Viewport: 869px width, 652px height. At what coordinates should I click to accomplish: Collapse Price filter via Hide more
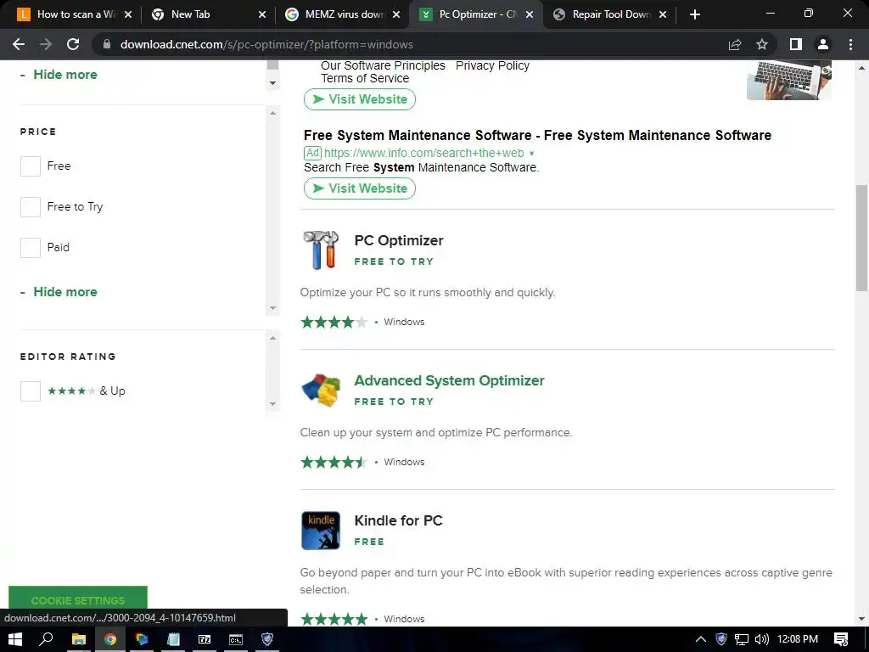[x=64, y=292]
